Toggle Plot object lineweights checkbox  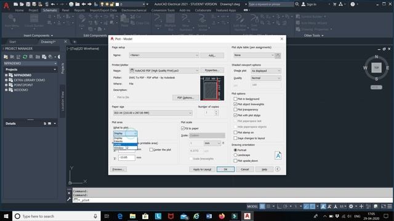tap(235, 104)
